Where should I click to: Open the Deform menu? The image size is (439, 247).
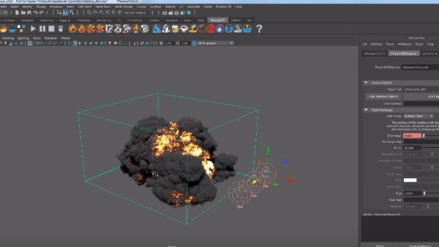tap(170, 7)
